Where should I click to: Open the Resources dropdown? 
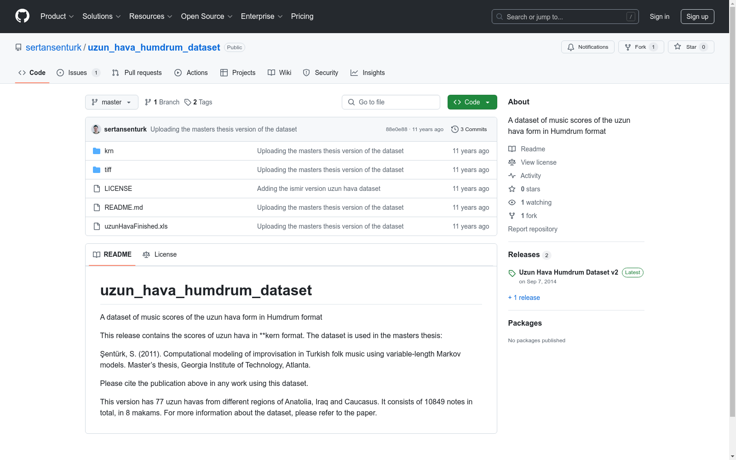pos(150,16)
